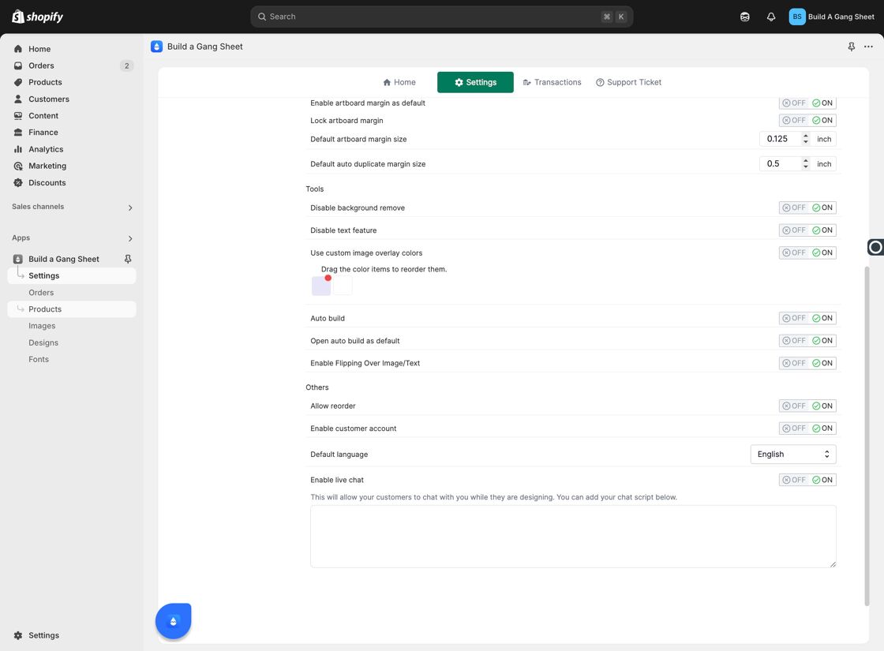Select the green Settings tab
884x651 pixels.
tap(475, 82)
